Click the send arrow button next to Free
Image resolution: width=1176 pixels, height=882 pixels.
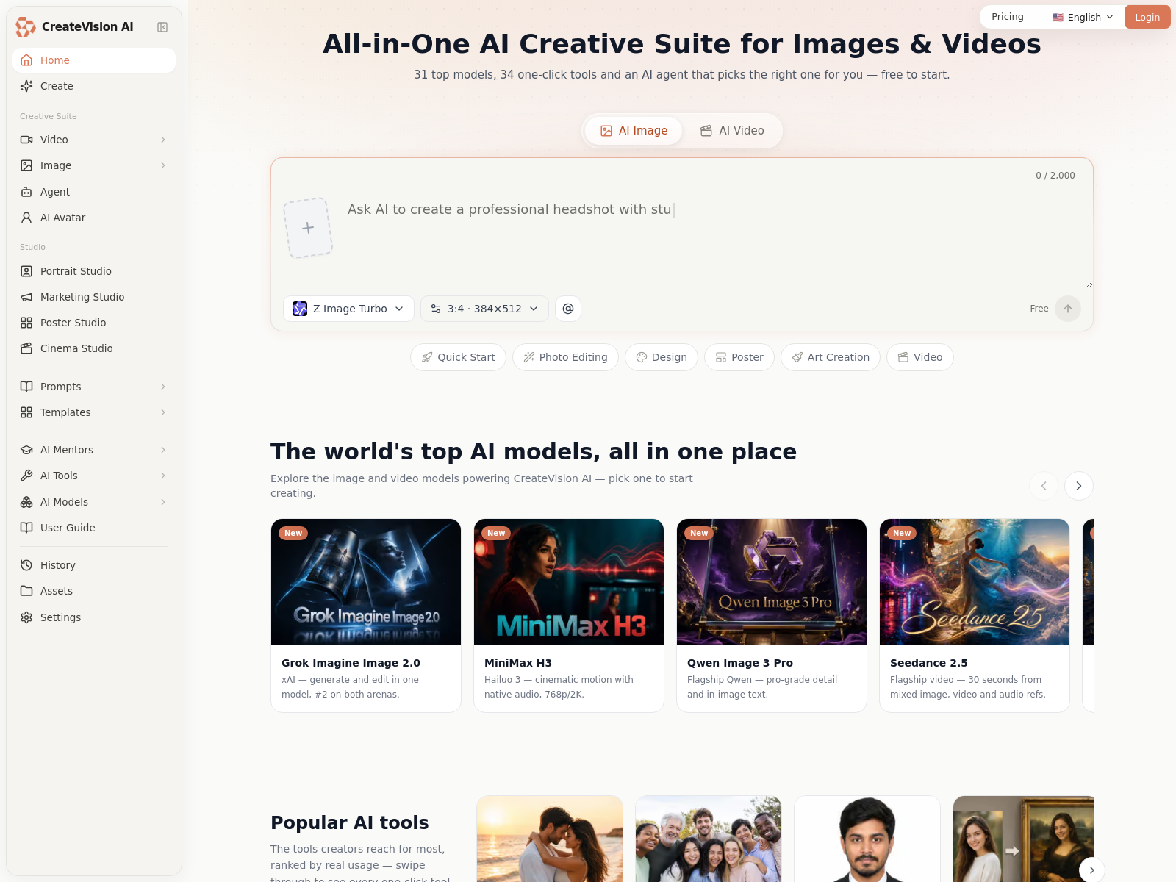(1068, 309)
